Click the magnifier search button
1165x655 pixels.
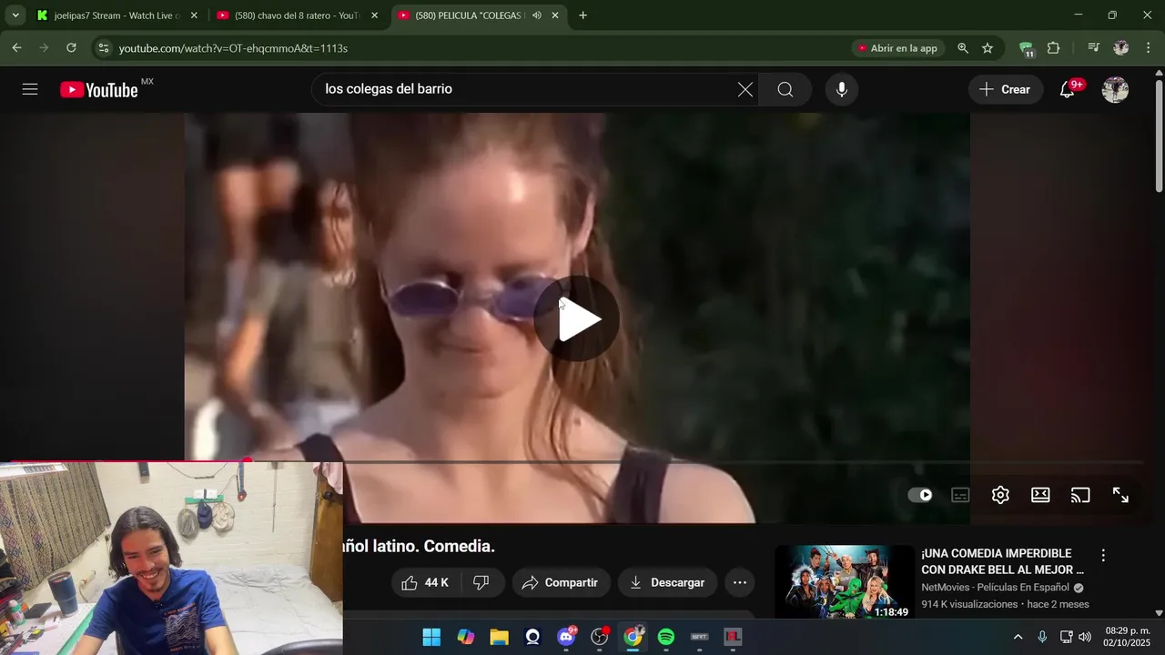(x=785, y=89)
